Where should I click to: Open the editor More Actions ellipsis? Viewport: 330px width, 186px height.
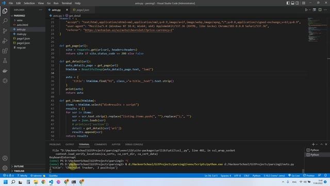click(325, 10)
